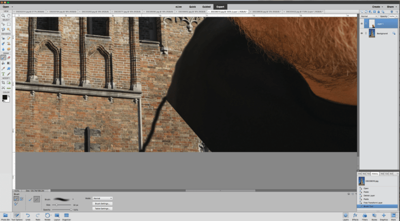
Task: Click the Brush Settings button
Action: click(x=102, y=204)
